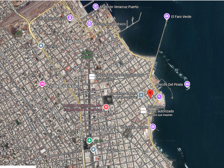Click the Calle Mariano Abasolo street label

(117, 62)
